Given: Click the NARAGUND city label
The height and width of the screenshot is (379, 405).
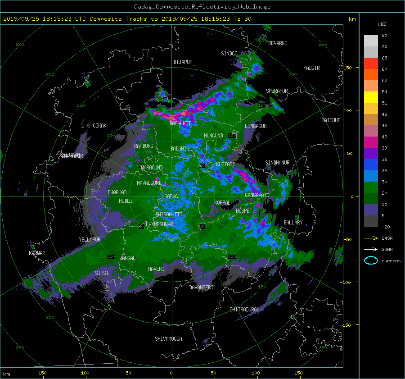Looking at the screenshot, I should click(x=152, y=168).
